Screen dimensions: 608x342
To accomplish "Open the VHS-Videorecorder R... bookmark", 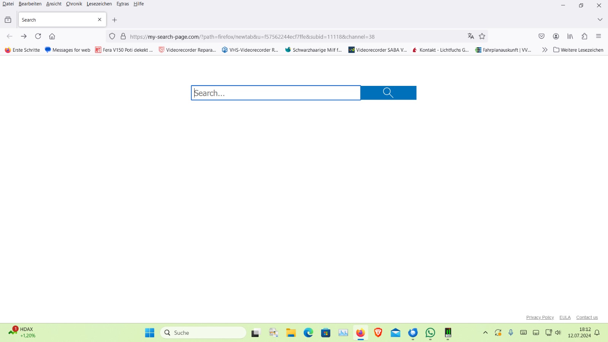I will pos(250,50).
